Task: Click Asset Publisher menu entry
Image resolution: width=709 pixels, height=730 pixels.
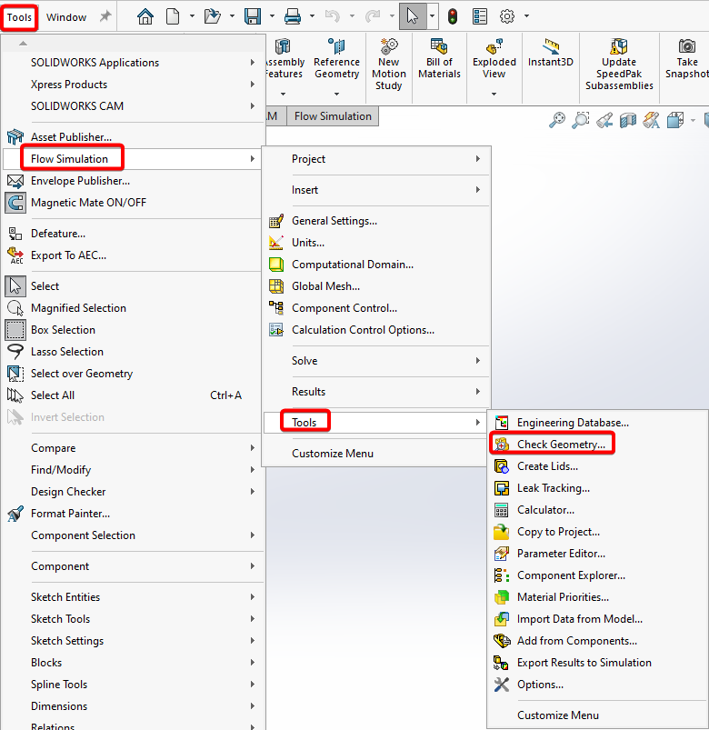Action: 133,137
